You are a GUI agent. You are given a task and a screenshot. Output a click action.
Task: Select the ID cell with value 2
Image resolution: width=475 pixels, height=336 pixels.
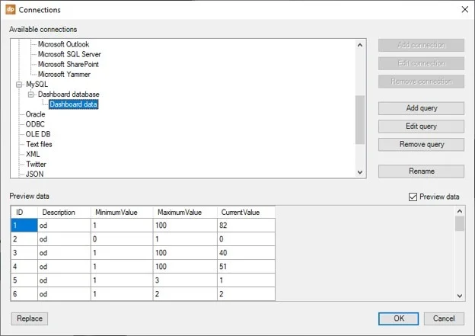pos(24,239)
